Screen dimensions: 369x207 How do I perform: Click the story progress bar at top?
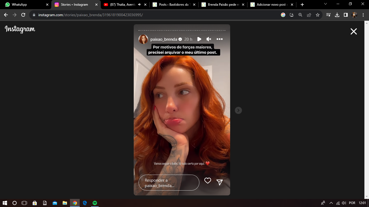tap(182, 30)
